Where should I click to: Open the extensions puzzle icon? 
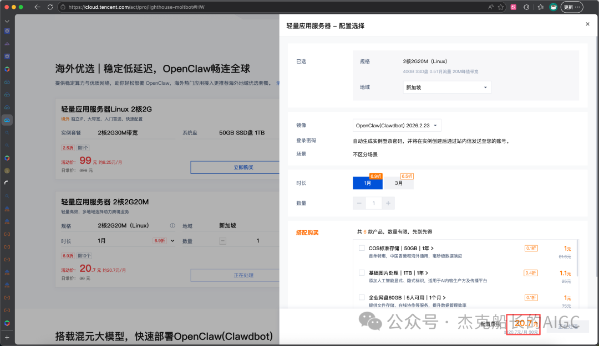(526, 7)
